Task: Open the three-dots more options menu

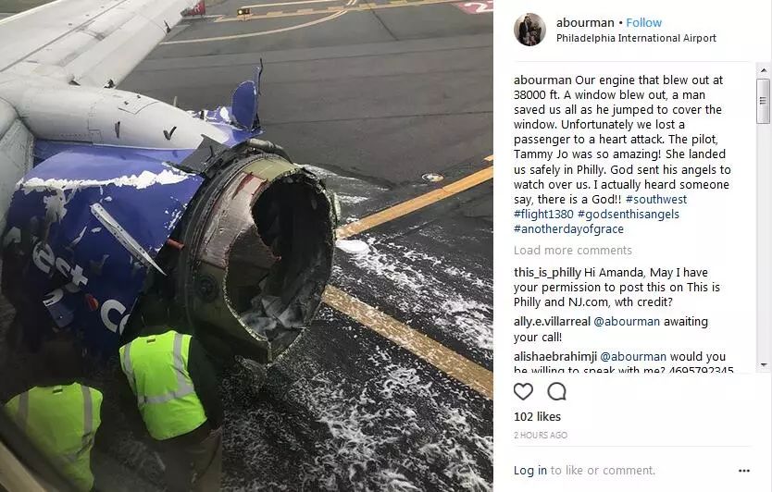Action: [x=744, y=471]
